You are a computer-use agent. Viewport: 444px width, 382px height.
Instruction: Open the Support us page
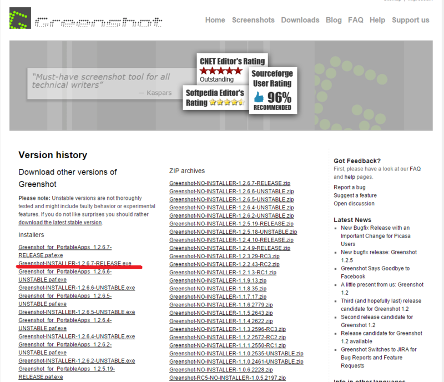pyautogui.click(x=411, y=20)
